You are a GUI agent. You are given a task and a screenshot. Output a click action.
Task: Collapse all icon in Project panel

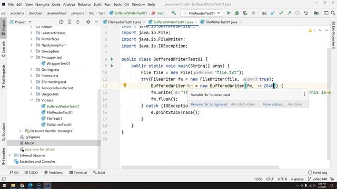pos(77,22)
